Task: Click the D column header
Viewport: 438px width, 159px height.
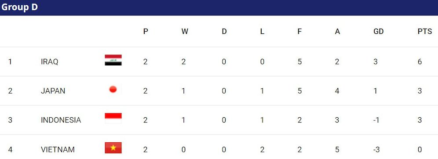Action: click(224, 32)
